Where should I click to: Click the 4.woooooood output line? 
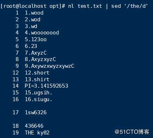42,33
